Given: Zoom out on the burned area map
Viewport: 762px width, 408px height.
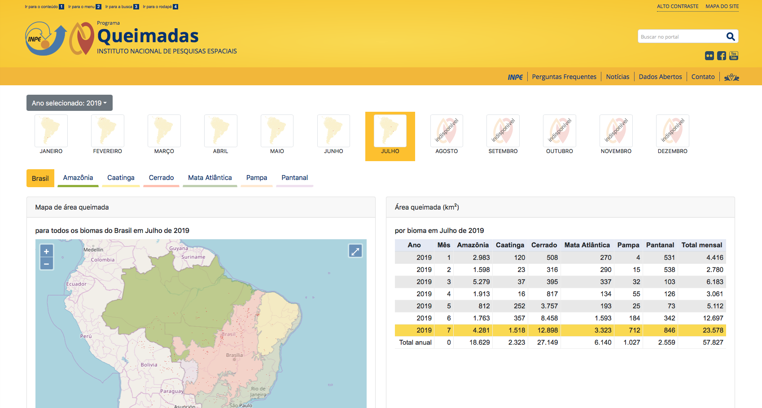Looking at the screenshot, I should 47,263.
